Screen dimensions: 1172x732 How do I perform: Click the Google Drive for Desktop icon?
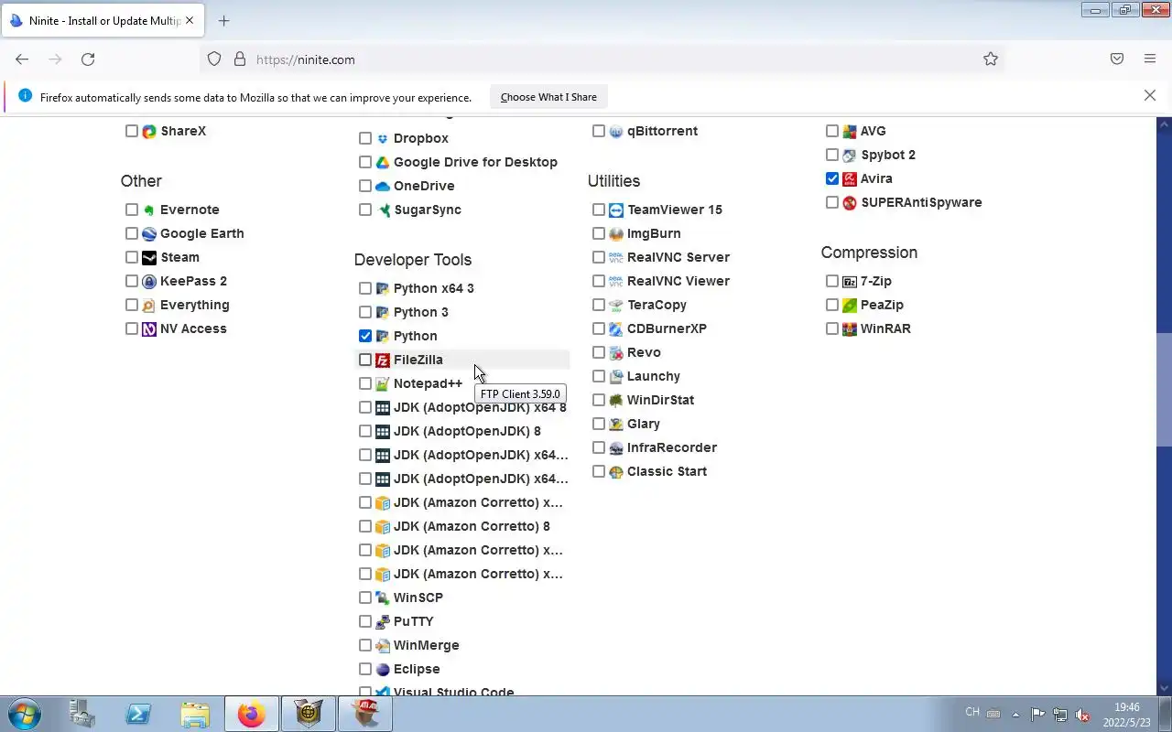click(383, 162)
